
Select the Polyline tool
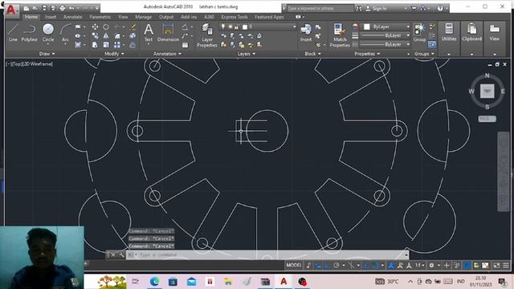tap(29, 32)
